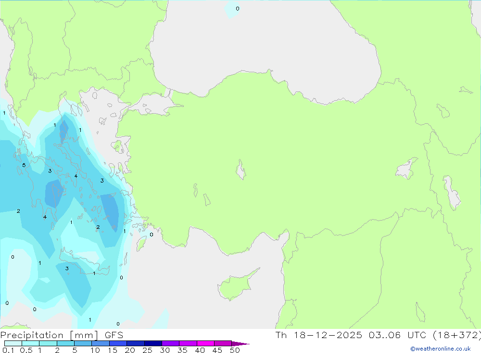The image size is (481, 353).
Task: Pick the 5–10 mm legend color swatch
Action: coord(83,343)
